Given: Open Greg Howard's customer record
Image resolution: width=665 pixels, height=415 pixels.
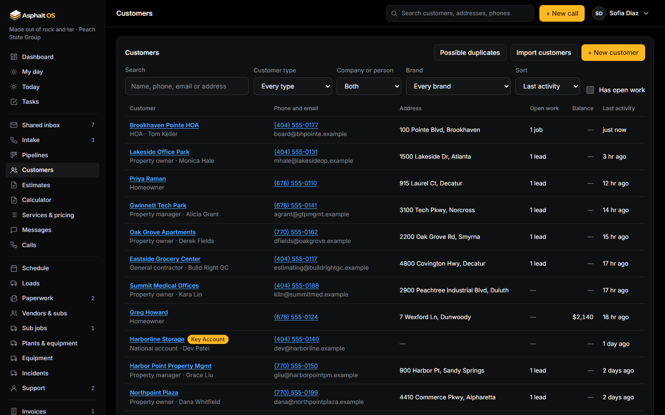Looking at the screenshot, I should tap(149, 312).
